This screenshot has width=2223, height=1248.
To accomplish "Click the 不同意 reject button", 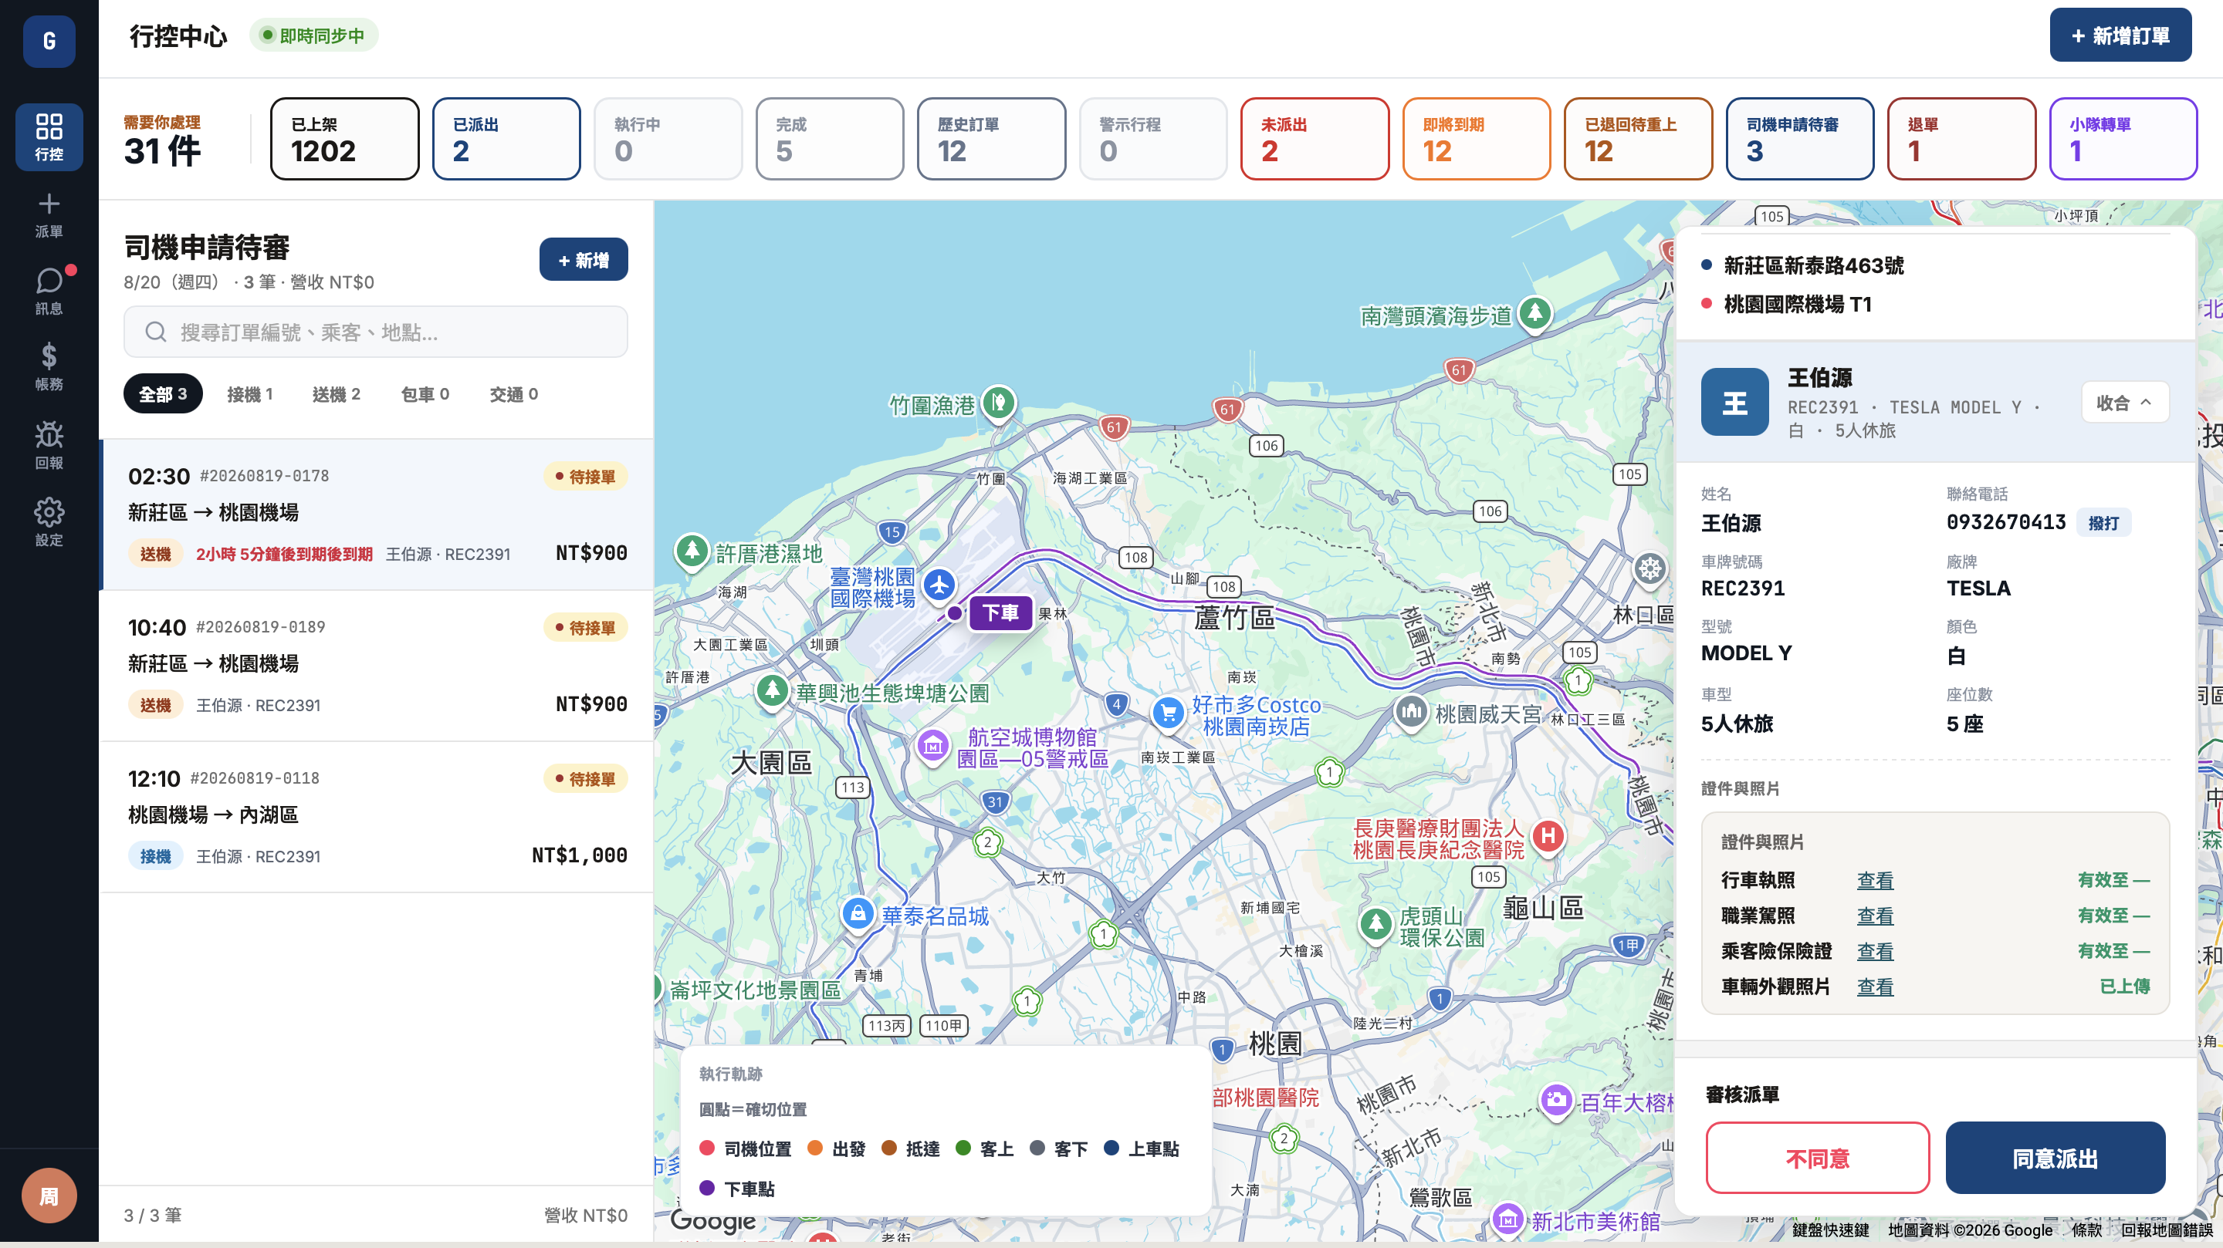I will click(1818, 1158).
